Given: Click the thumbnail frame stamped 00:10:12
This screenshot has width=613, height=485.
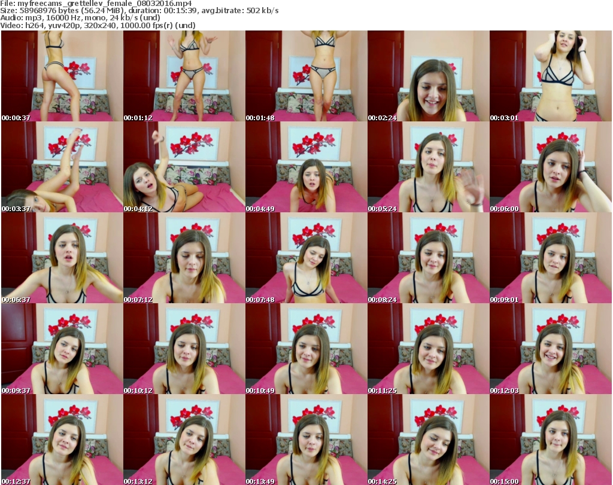Looking at the screenshot, I should click(x=184, y=349).
